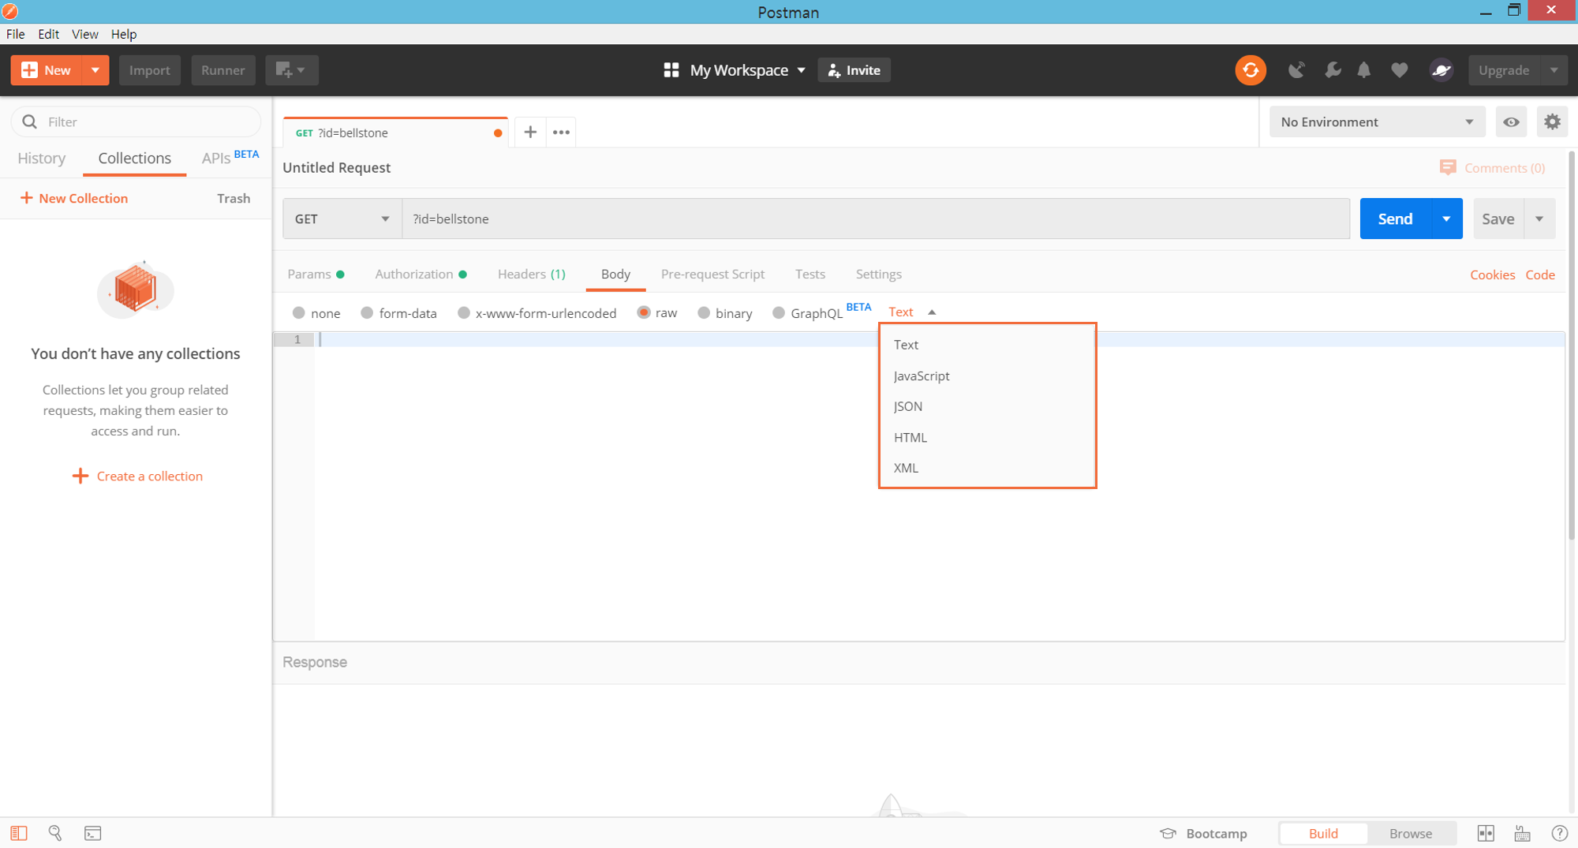Switch to the Params tab
Viewport: 1578px width, 848px height.
click(316, 274)
